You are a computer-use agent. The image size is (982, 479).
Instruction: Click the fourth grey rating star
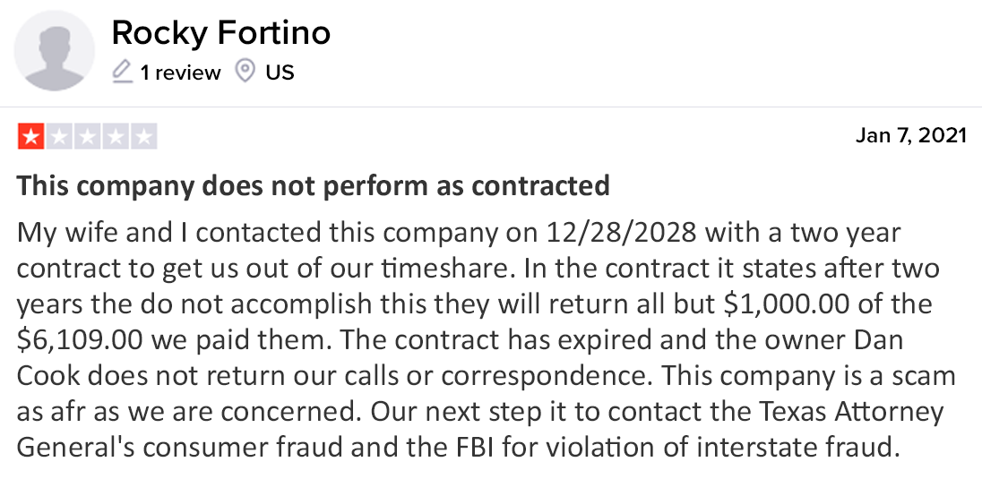click(x=116, y=136)
